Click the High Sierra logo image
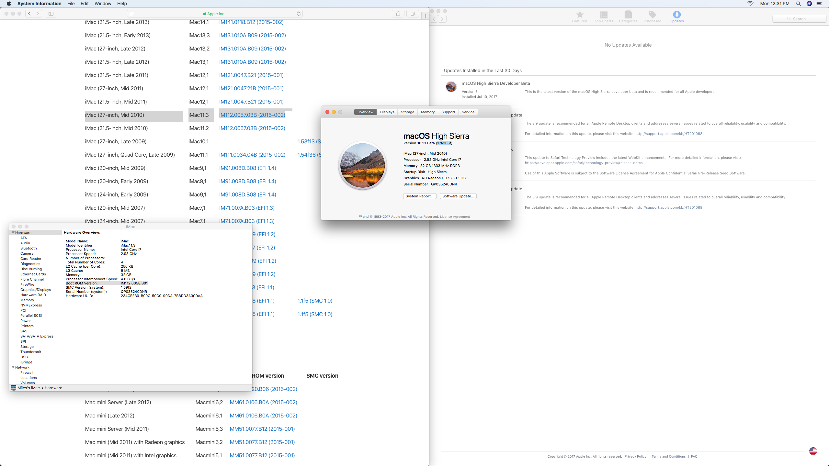This screenshot has width=829, height=466. click(363, 165)
